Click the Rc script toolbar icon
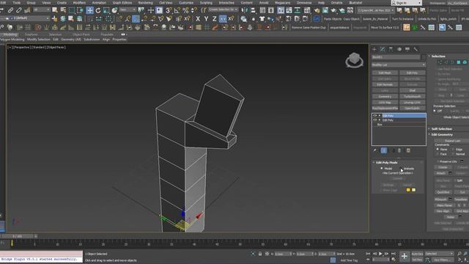Viewport: 469px width, 264px height. coord(442,28)
